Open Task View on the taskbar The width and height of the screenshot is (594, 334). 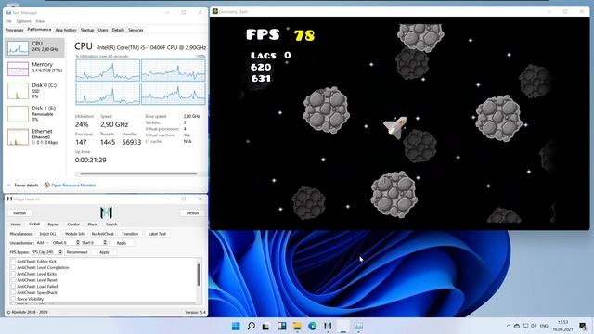pyautogui.click(x=266, y=326)
